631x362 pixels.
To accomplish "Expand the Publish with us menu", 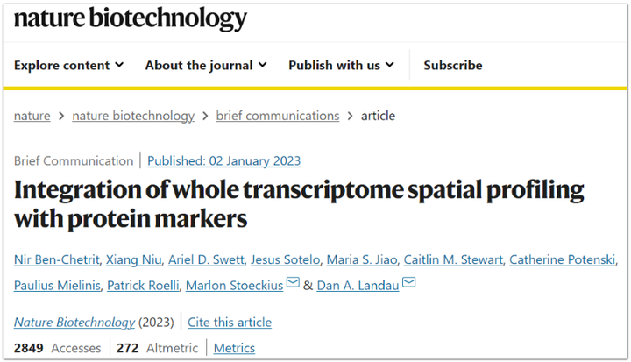I will tap(342, 65).
